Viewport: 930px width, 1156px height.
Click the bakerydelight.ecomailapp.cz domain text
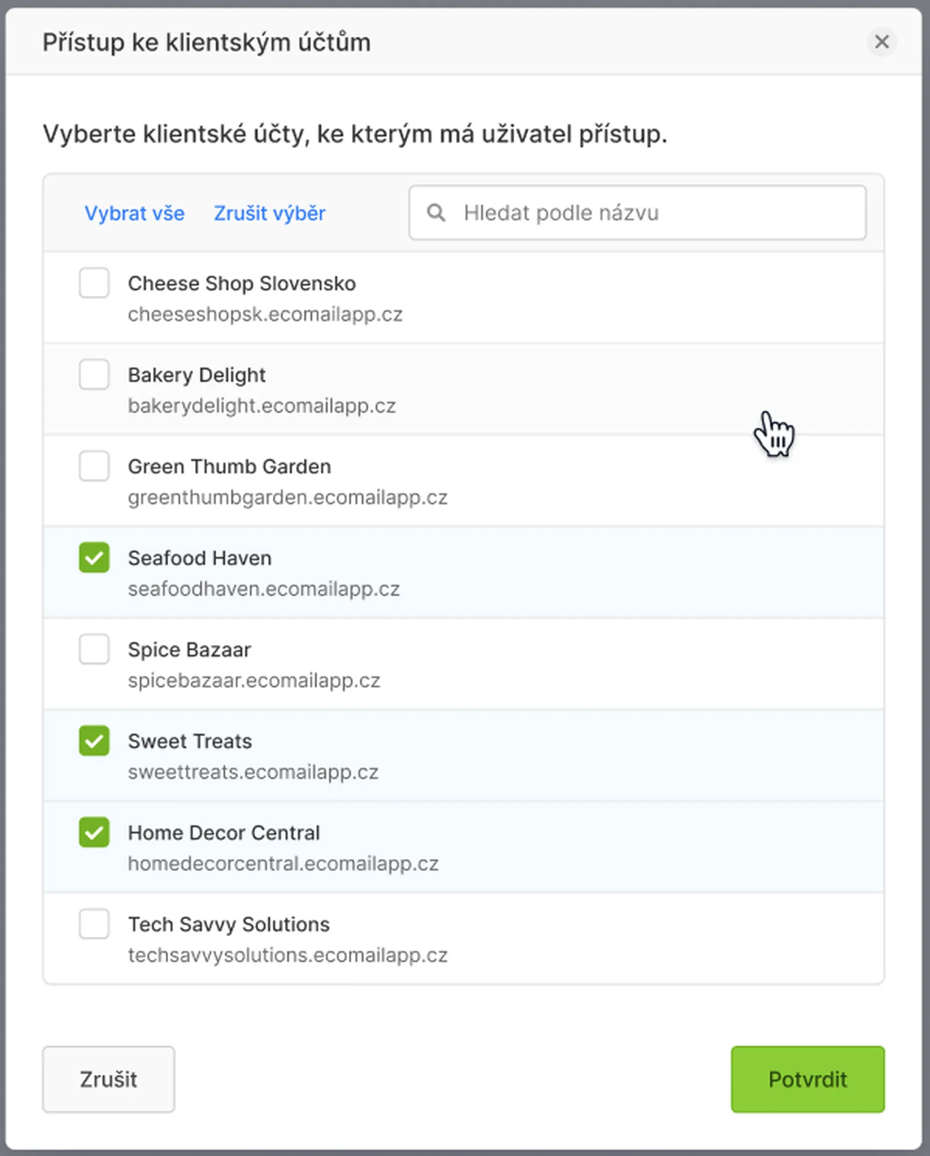(x=262, y=405)
